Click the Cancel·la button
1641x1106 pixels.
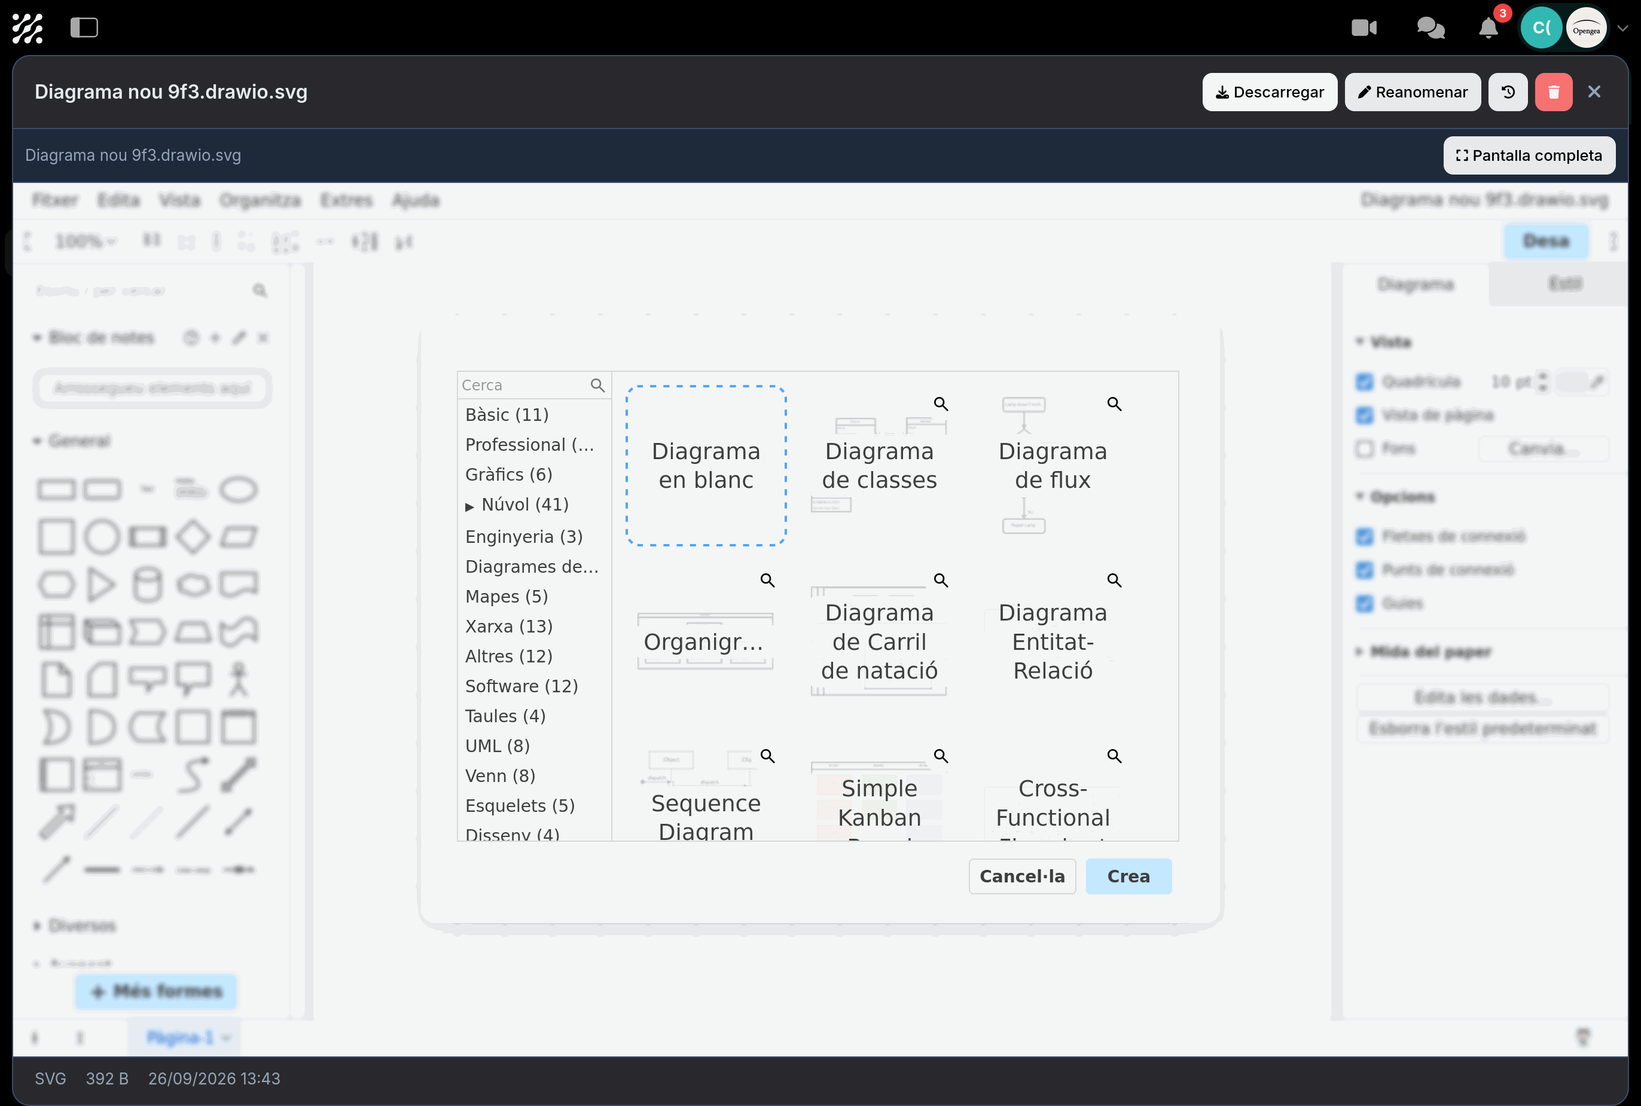(1021, 876)
